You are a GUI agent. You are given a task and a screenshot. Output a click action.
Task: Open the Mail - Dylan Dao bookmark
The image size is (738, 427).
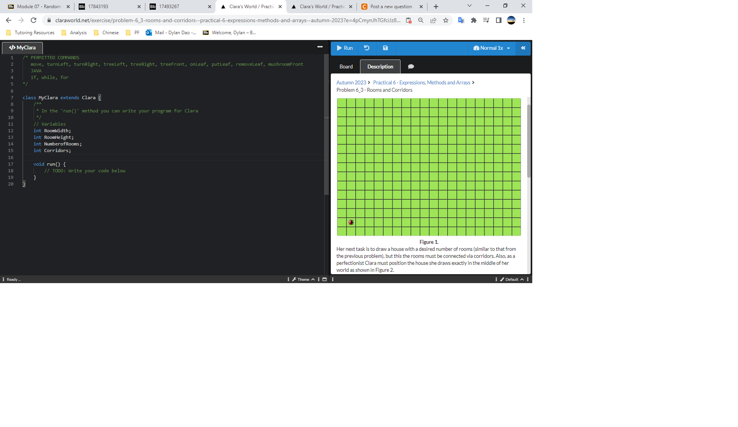(x=171, y=33)
